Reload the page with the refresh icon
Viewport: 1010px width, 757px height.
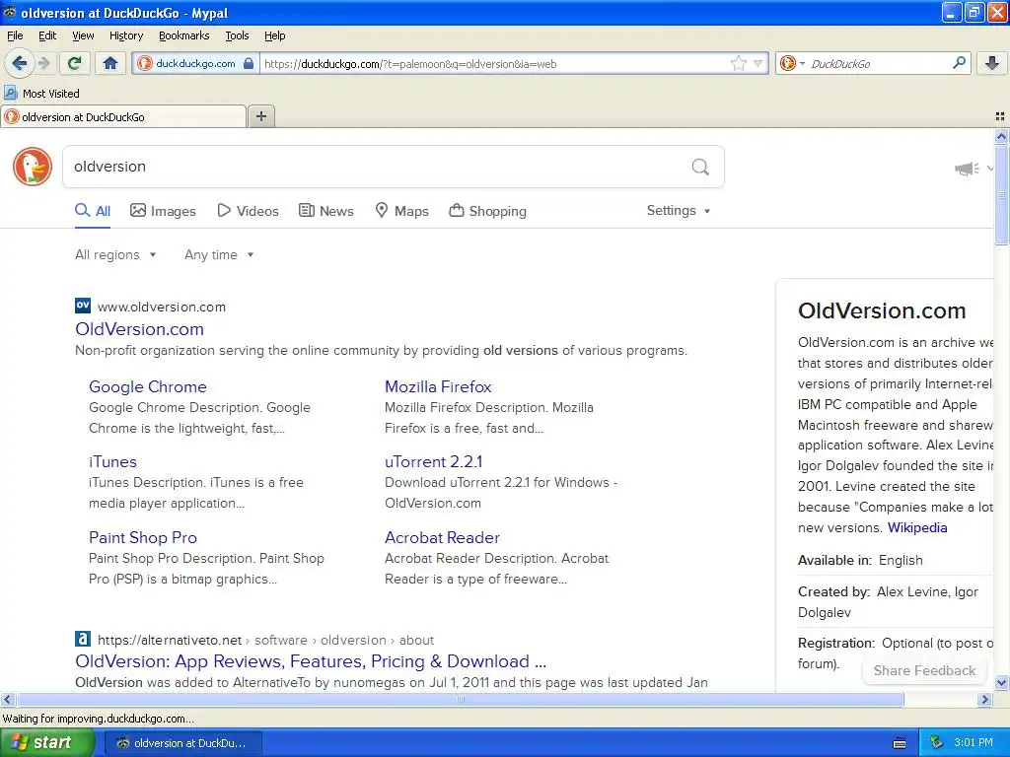click(x=75, y=63)
